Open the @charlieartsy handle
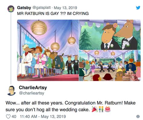 (x=32, y=93)
